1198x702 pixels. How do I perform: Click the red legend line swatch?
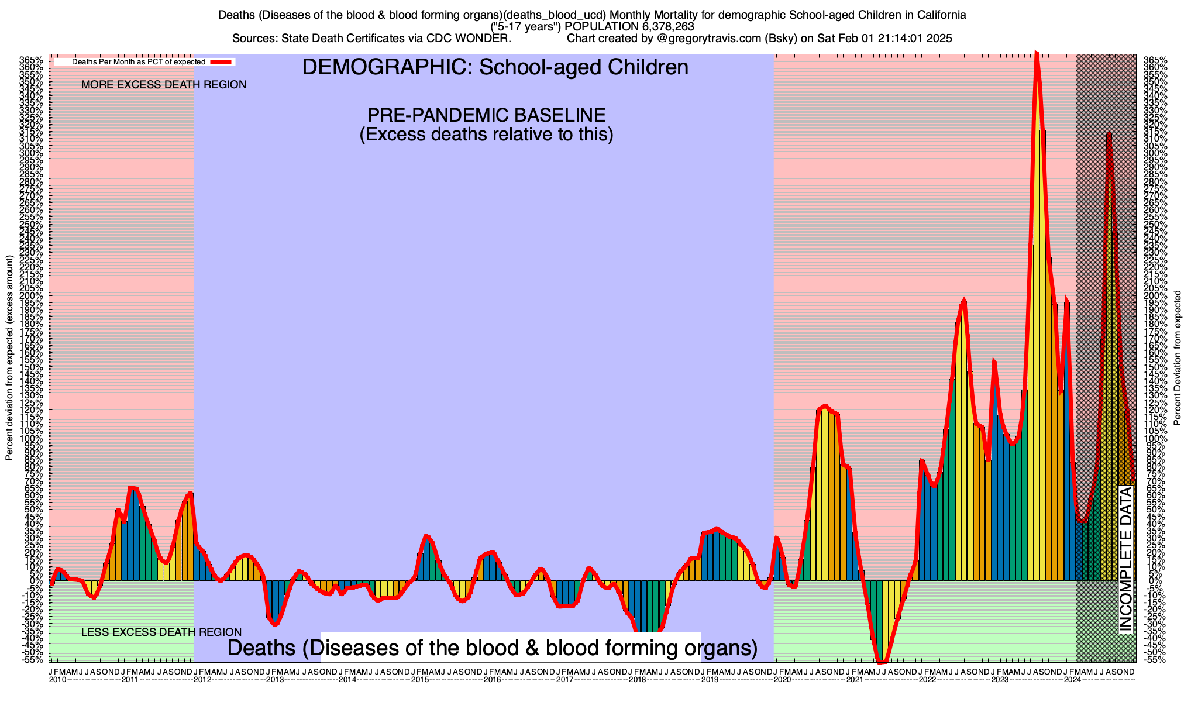pyautogui.click(x=222, y=61)
